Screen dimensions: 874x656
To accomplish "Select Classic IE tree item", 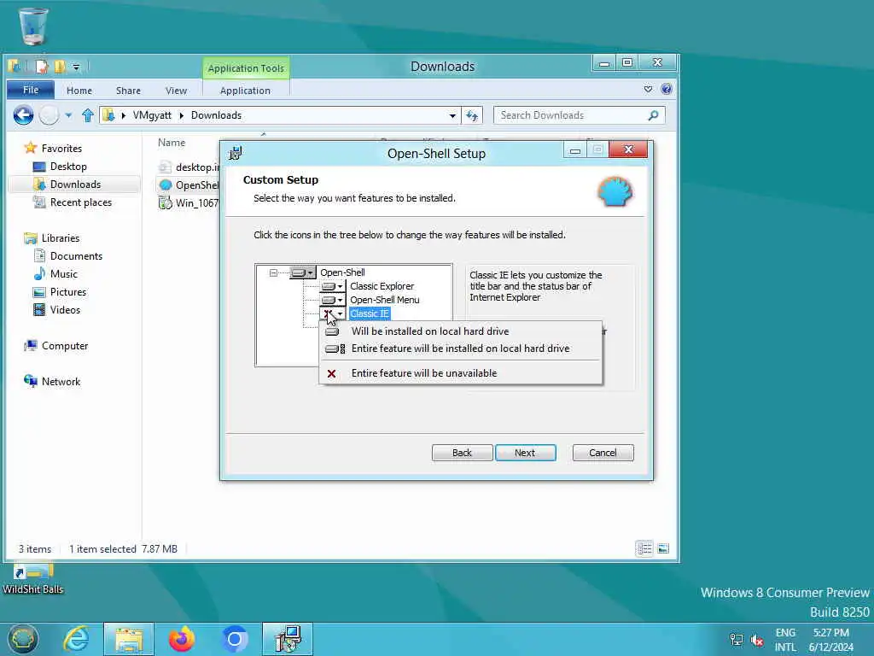I will point(370,313).
